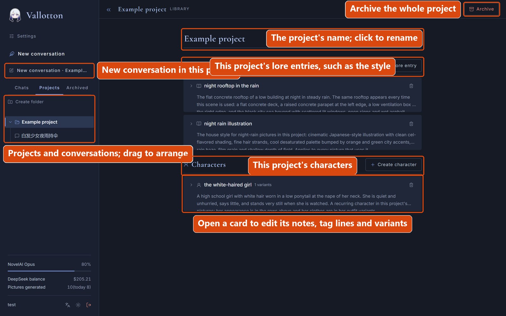Start a new conversation in Example project
Viewport: 506px width, 316px height.
(x=49, y=70)
